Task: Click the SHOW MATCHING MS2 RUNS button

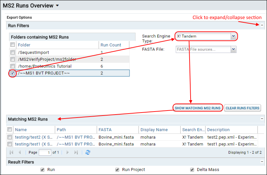Action: coord(198,108)
